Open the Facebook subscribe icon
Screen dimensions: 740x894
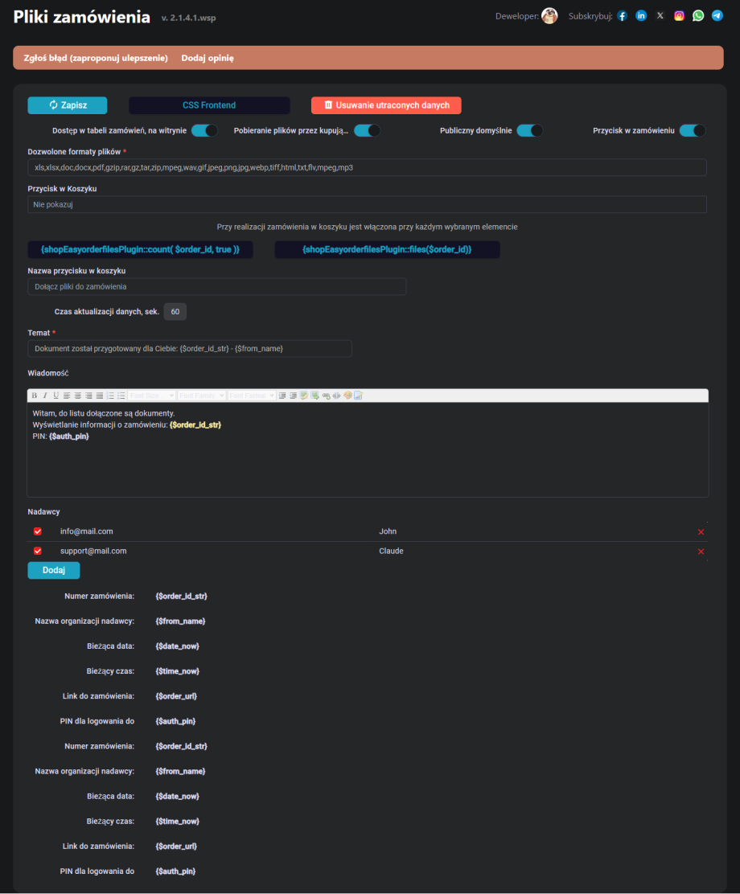tap(623, 16)
